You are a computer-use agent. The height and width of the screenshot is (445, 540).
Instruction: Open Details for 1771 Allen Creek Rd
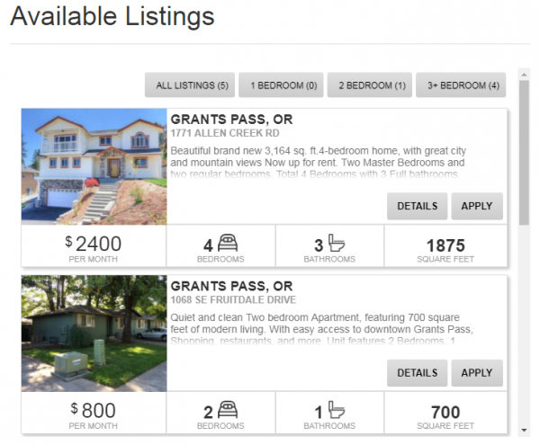click(x=417, y=206)
